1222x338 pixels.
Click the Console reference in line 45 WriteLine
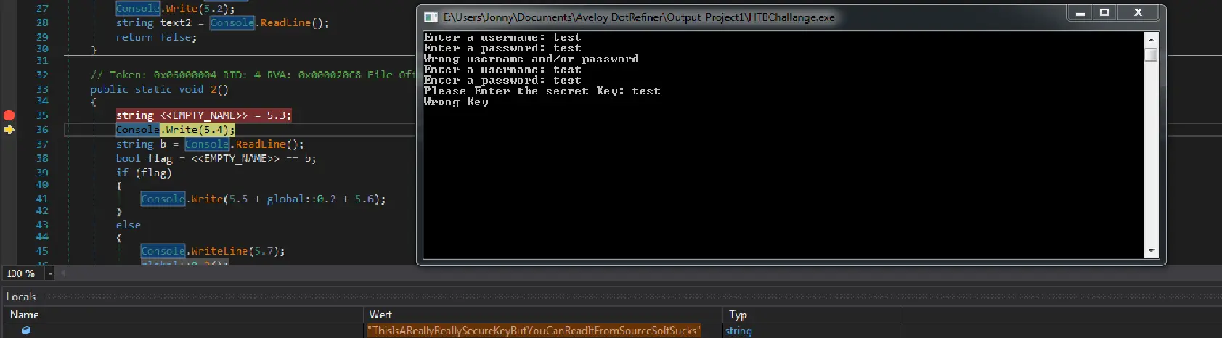coord(163,251)
